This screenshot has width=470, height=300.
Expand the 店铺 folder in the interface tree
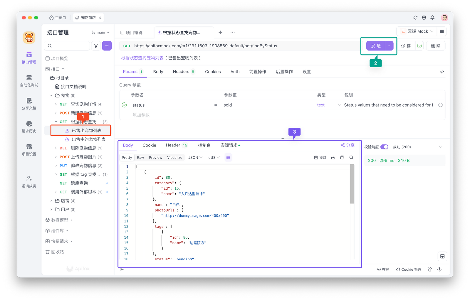tap(52, 200)
